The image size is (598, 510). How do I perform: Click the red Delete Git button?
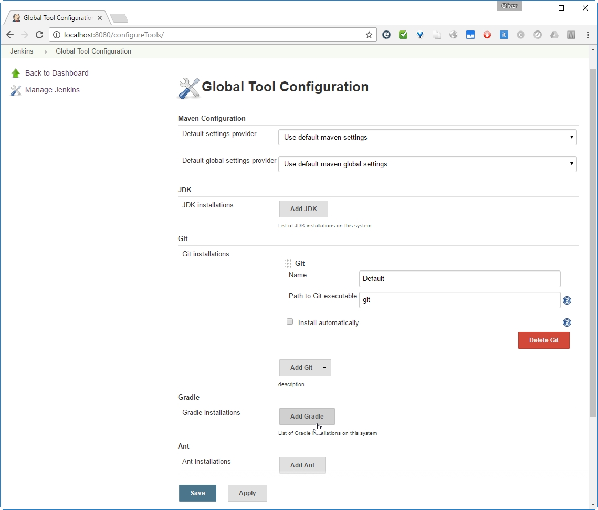point(543,340)
